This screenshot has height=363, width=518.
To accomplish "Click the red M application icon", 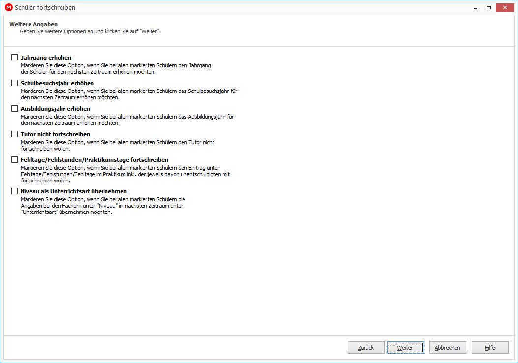I will [x=9, y=7].
